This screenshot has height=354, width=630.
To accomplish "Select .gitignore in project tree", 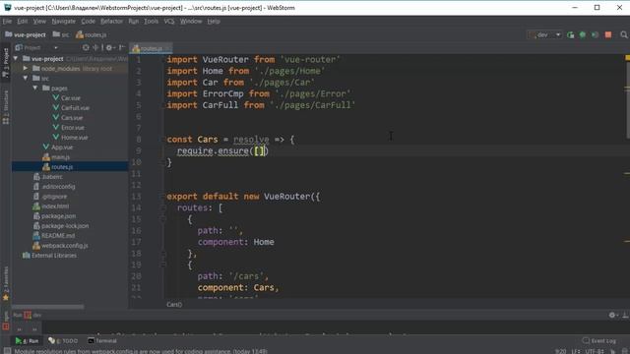I will (x=50, y=197).
